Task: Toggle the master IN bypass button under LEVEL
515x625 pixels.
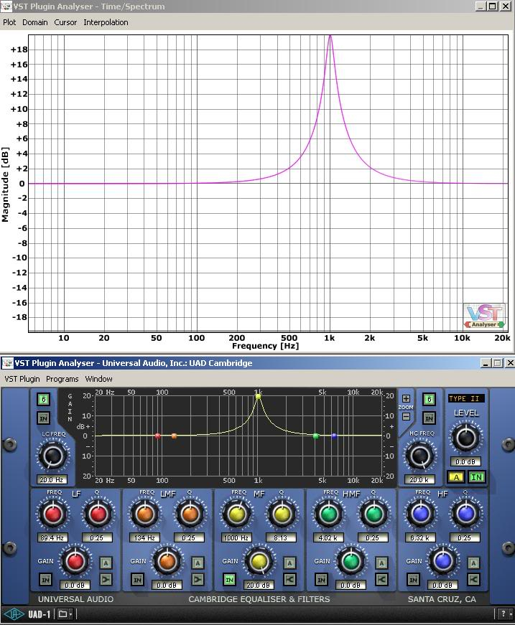Action: 476,476
